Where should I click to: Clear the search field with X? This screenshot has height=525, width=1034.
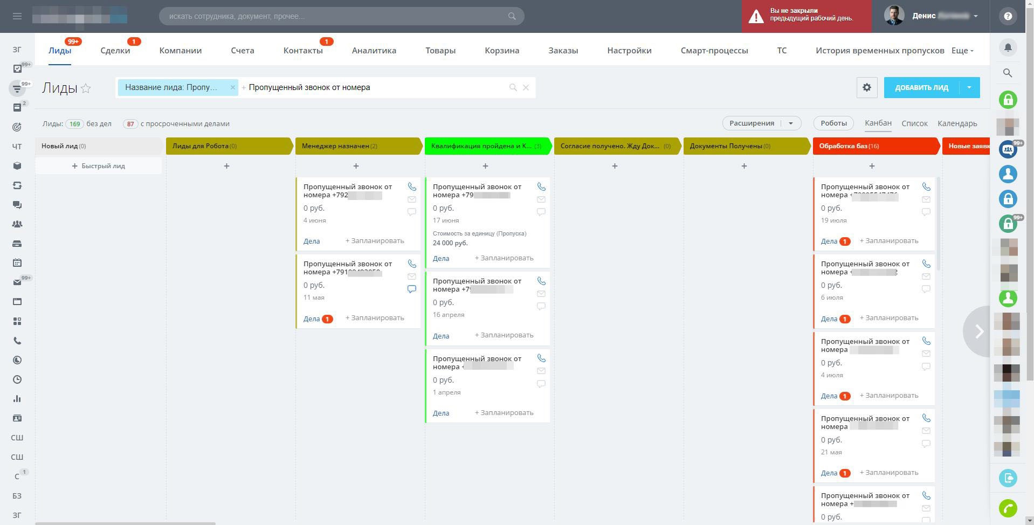point(526,87)
